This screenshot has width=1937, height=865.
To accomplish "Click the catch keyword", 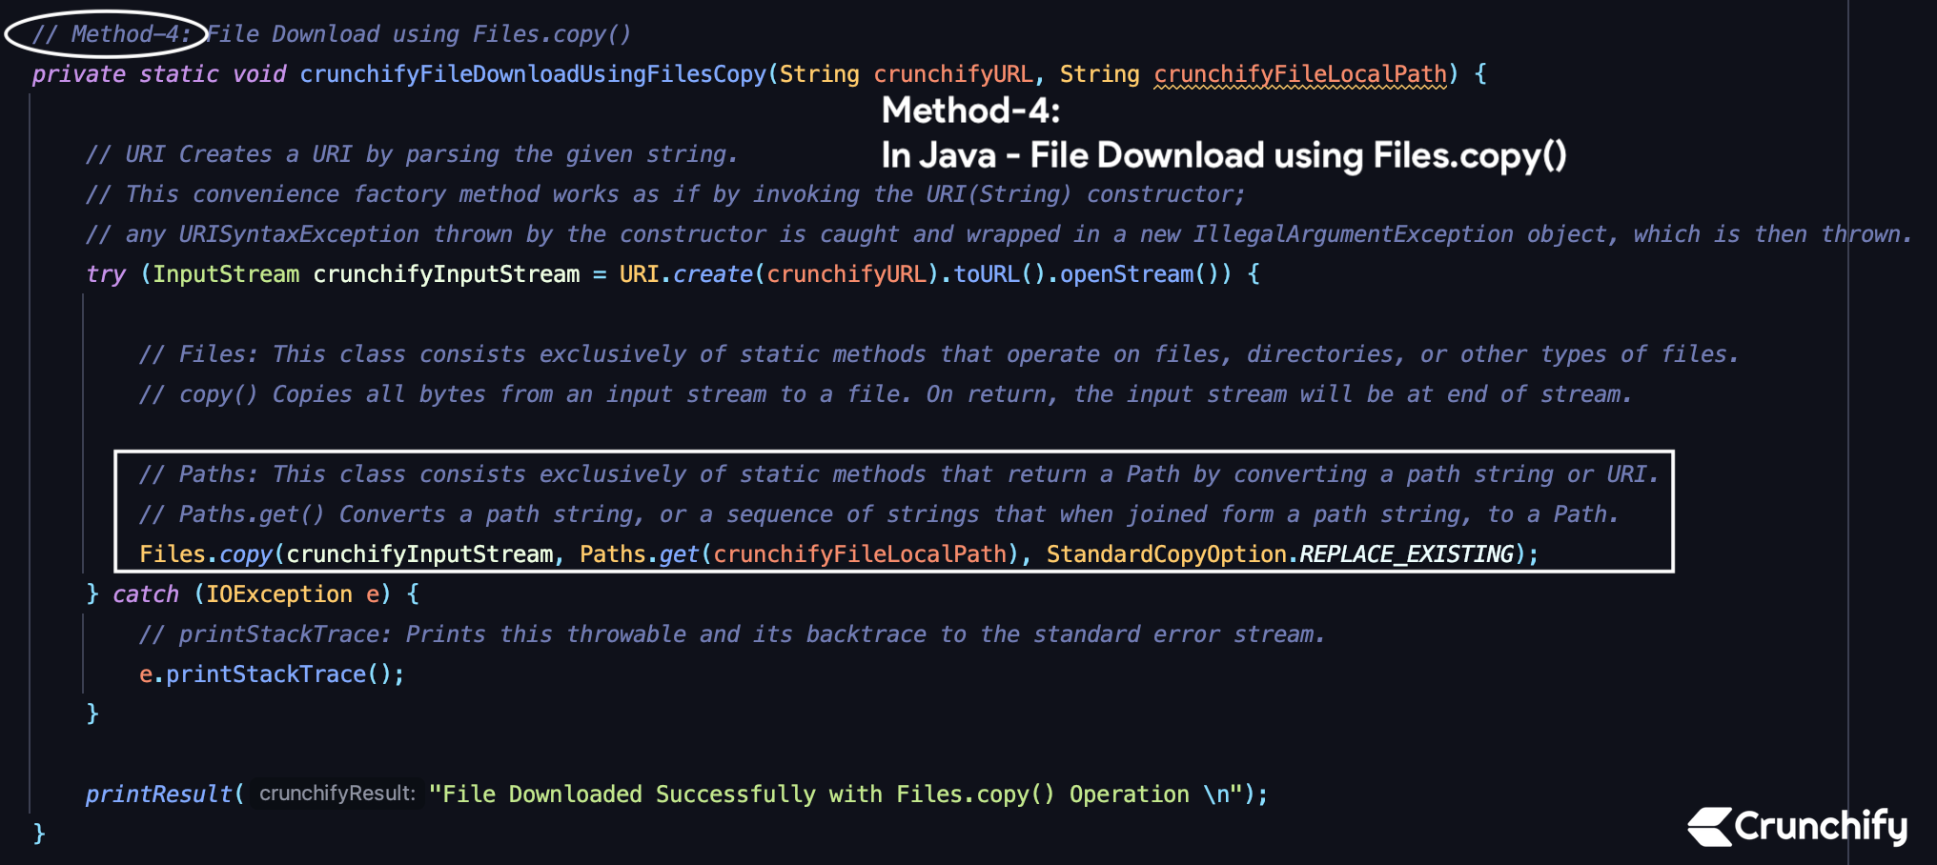I will coord(145,594).
